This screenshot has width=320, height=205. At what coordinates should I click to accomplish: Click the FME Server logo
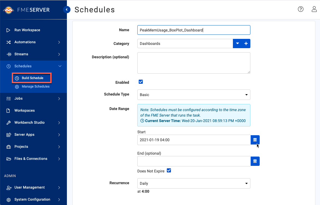point(26,10)
